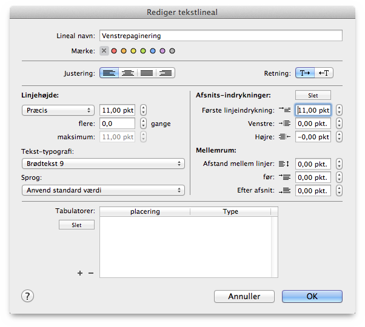This screenshot has width=365, height=327.
Task: Click the Afstand mellem linjer value field
Action: point(313,164)
